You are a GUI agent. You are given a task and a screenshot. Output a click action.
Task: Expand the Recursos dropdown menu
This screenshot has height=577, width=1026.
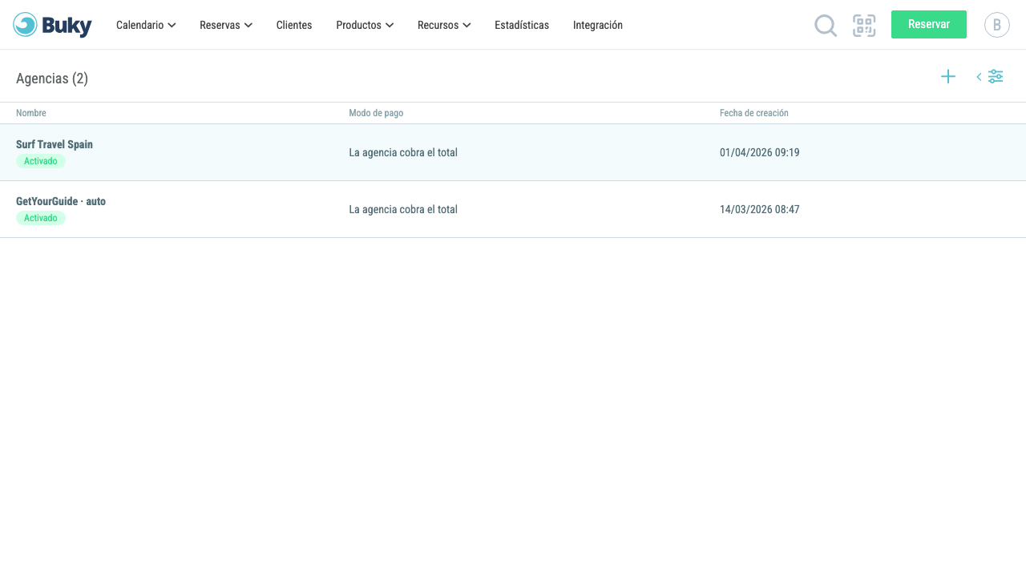[444, 25]
